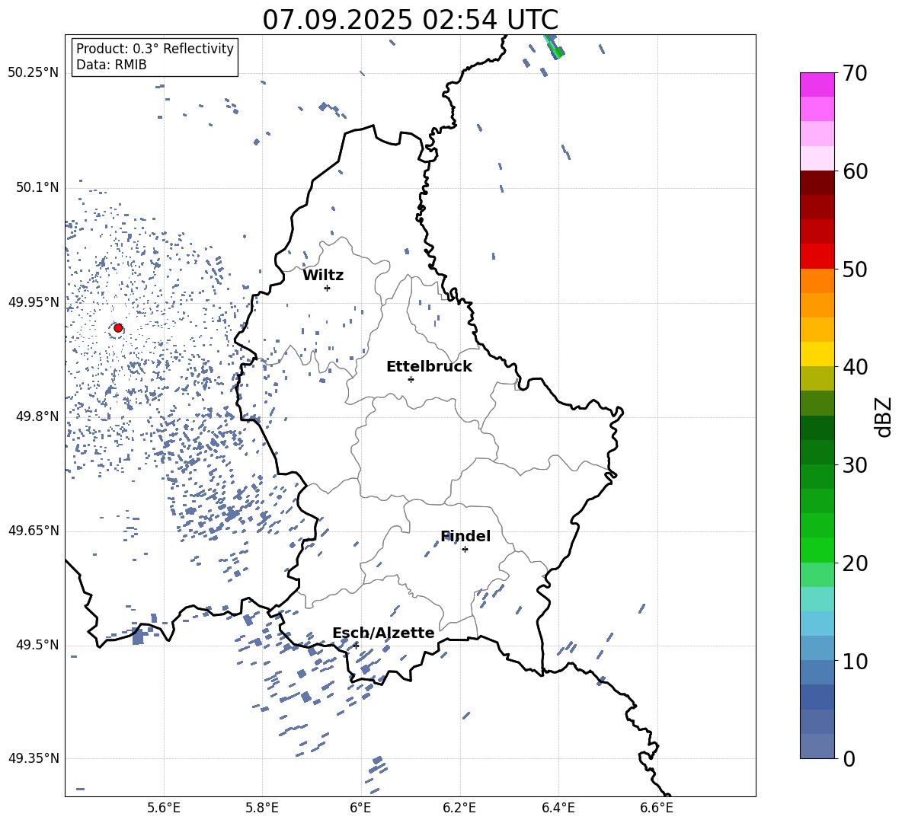Click the Findel station cross marker

point(465,550)
